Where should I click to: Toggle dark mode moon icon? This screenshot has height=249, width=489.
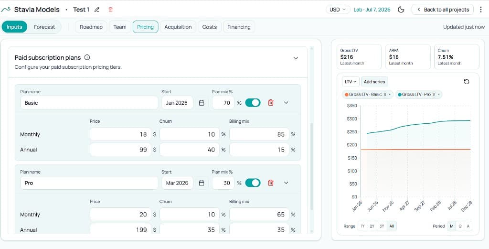point(401,10)
